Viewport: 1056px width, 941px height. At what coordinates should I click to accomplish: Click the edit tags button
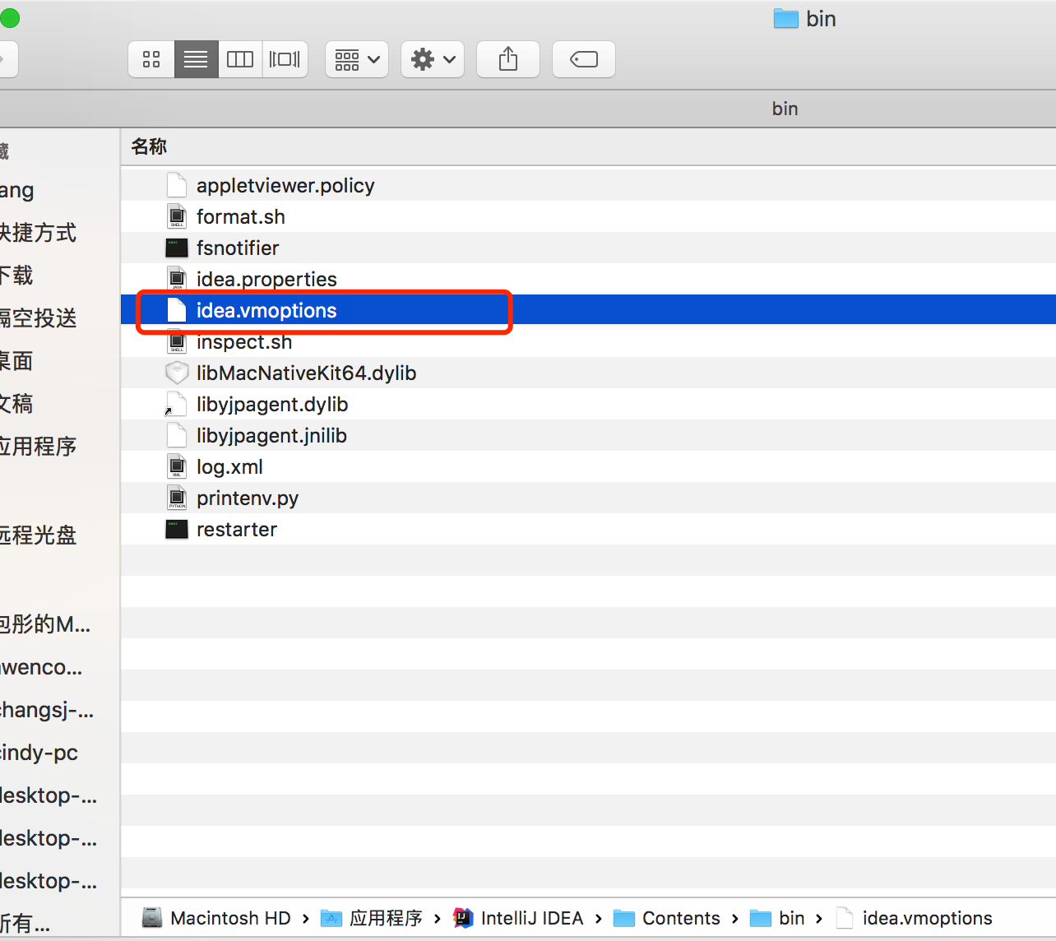tap(584, 59)
